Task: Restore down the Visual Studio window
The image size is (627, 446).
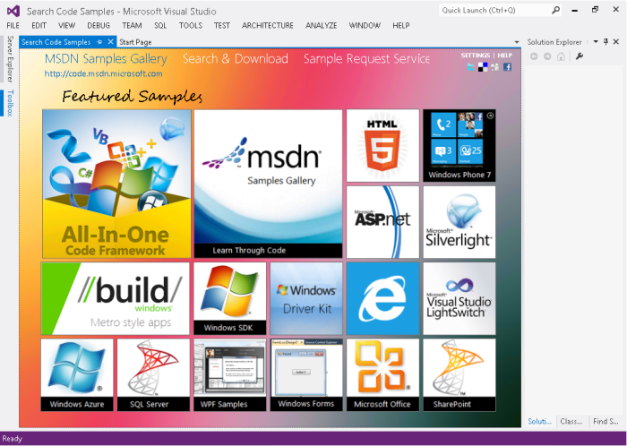Action: (x=596, y=10)
